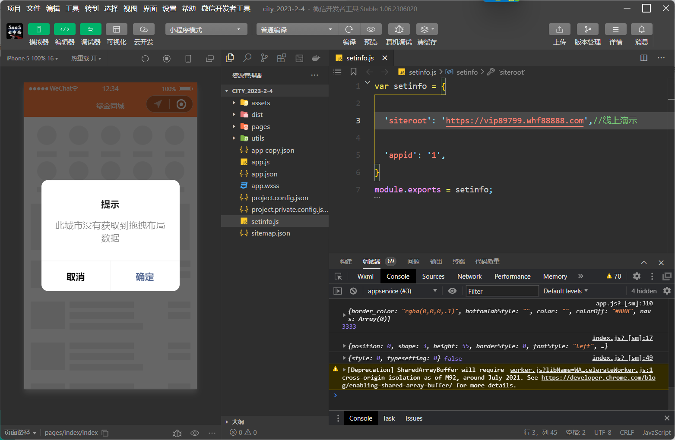The image size is (675, 440).
Task: Toggle the Simulator panel button
Action: [x=39, y=29]
